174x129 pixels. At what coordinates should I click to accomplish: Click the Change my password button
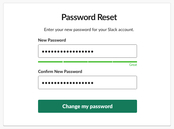coord(87,106)
